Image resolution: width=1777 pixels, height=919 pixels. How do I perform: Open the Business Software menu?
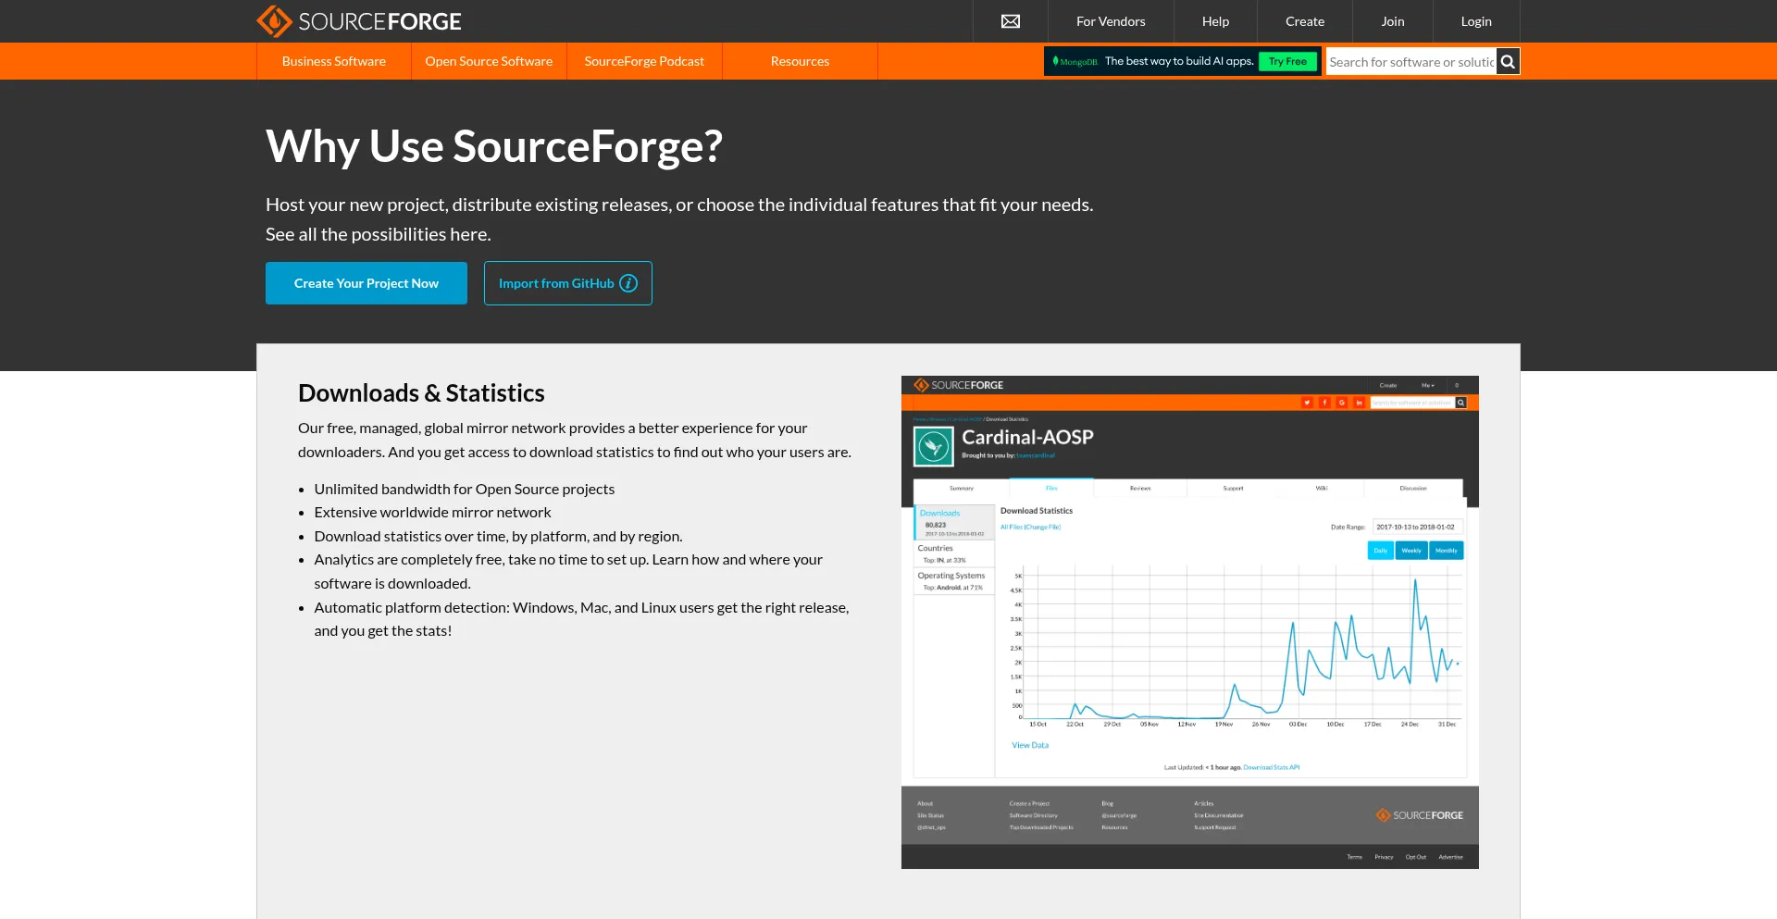tap(333, 62)
